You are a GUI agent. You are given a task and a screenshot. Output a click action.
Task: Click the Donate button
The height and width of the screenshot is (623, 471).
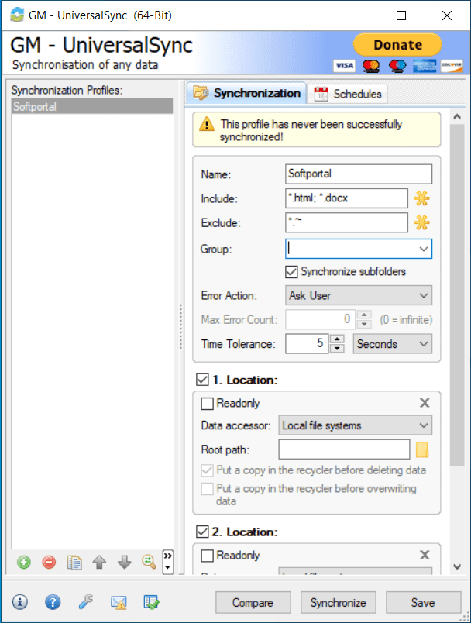397,44
